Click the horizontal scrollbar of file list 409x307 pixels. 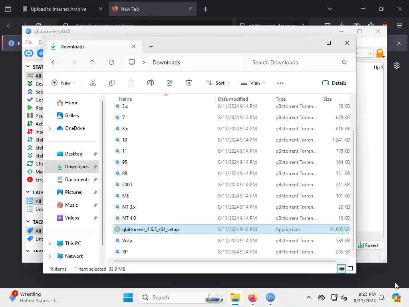(x=225, y=261)
